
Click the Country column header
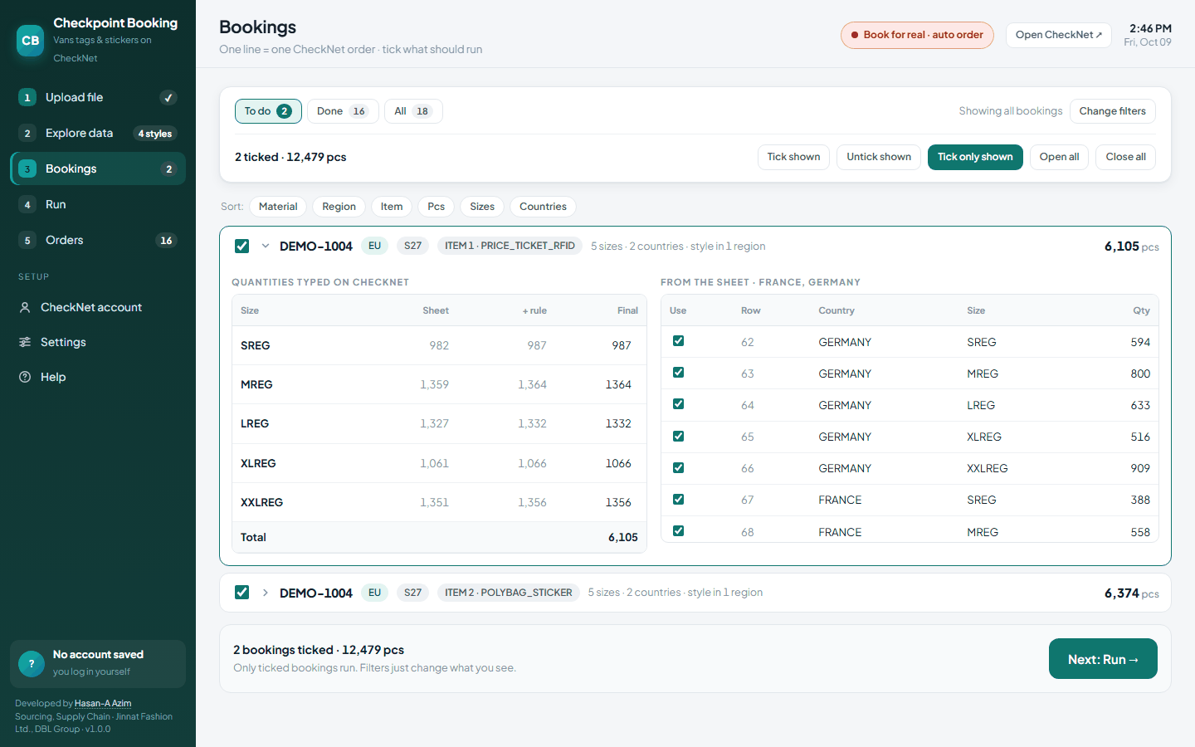(836, 310)
